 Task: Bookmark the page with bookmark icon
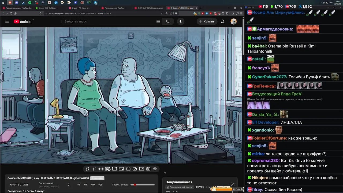tap(40, 13)
